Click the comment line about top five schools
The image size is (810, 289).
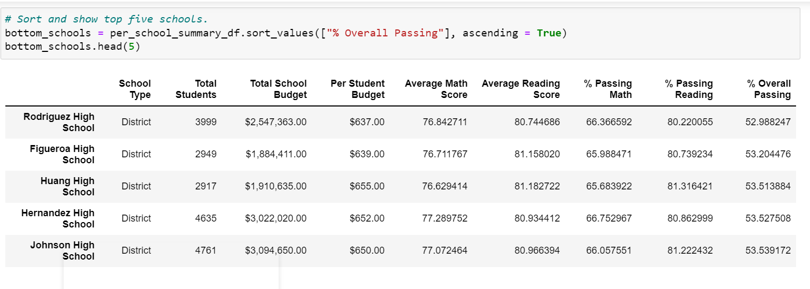106,19
